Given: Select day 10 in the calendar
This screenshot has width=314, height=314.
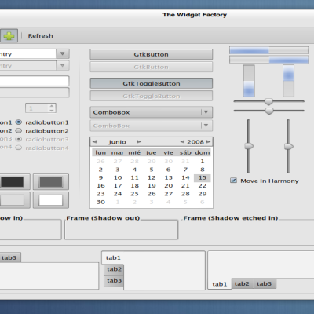Looking at the screenshot, I should coord(118,177).
